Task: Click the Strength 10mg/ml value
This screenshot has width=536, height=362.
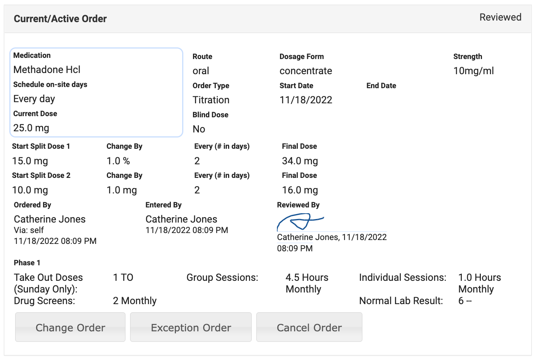Action: pos(473,71)
